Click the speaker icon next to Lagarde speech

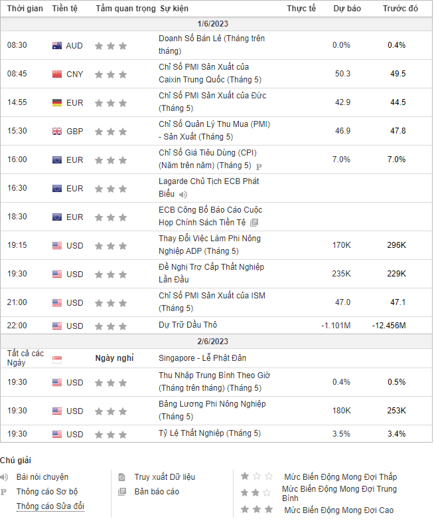click(183, 195)
